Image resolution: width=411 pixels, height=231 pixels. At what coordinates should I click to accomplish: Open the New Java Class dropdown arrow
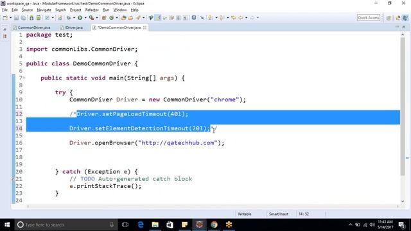(x=117, y=18)
